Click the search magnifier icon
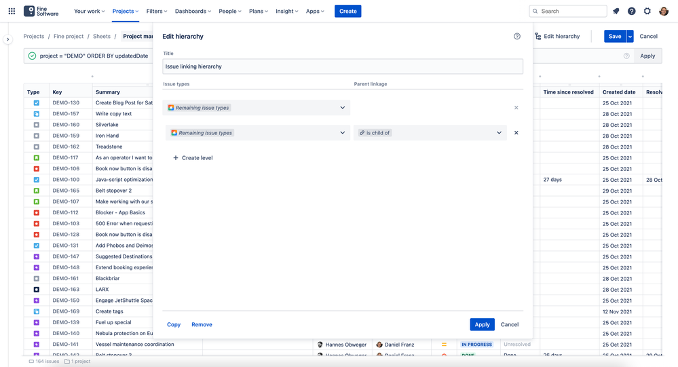 click(535, 12)
